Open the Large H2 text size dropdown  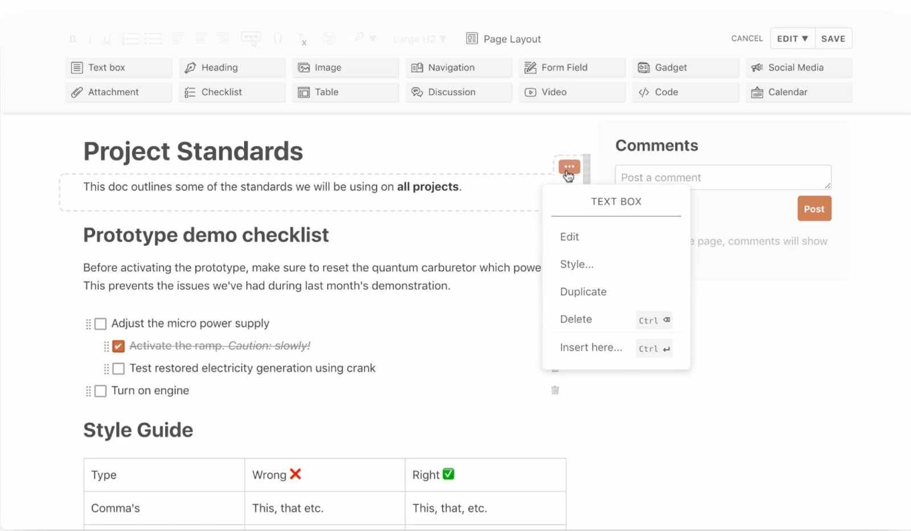click(420, 39)
